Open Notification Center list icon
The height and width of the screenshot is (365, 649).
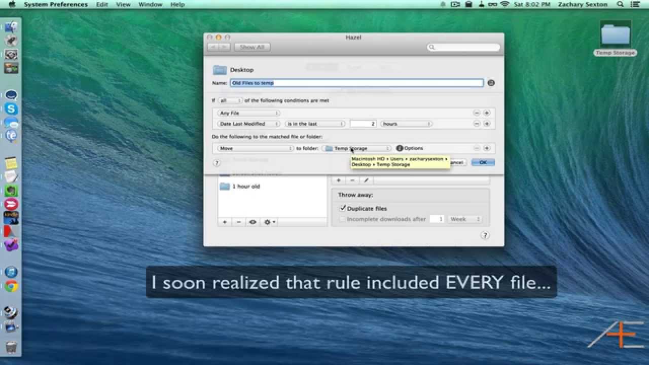(635, 5)
